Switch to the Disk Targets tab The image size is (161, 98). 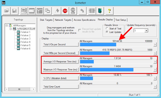[x=46, y=20]
